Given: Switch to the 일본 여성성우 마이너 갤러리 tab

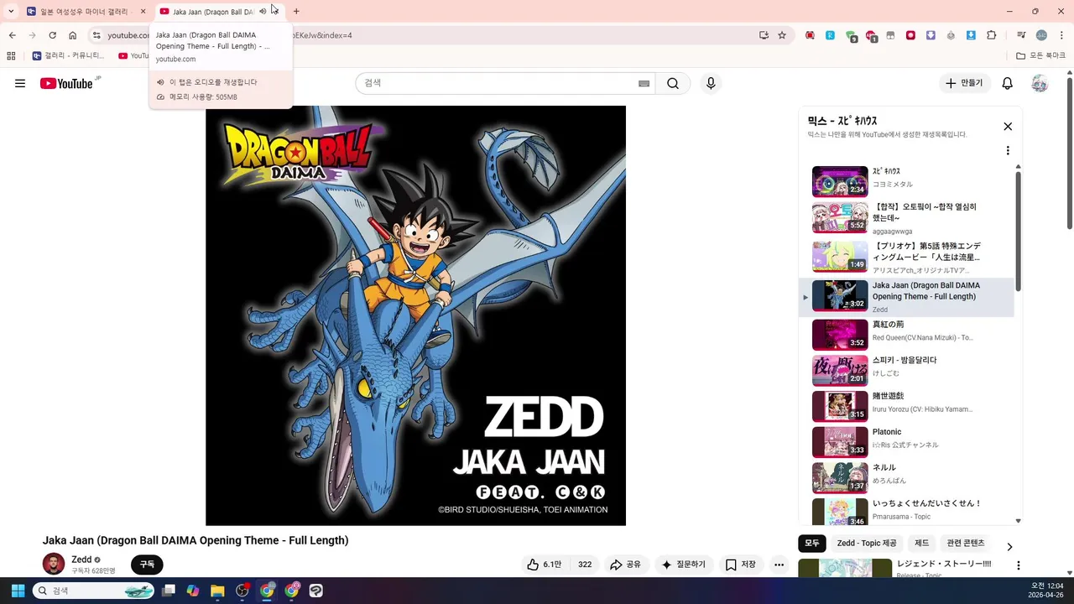Looking at the screenshot, I should [86, 12].
